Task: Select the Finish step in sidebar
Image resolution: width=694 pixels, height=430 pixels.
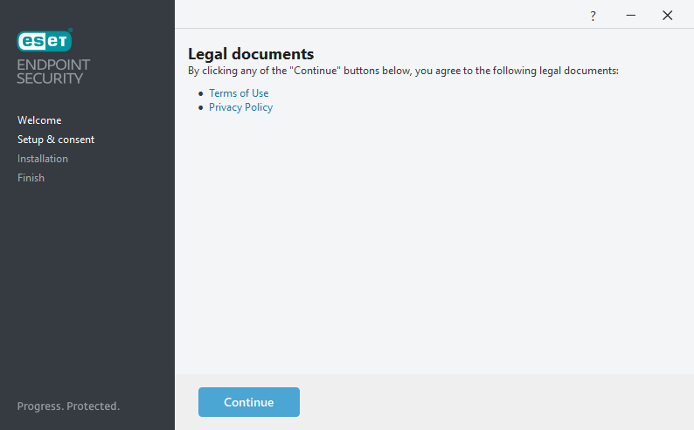Action: click(x=31, y=177)
